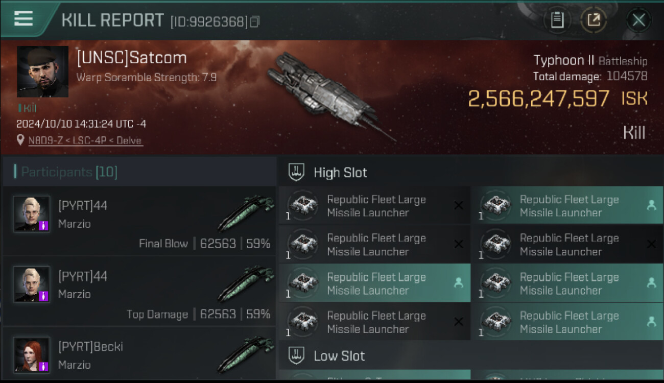Click the Kill label under ISK value
This screenshot has width=664, height=383.
coord(634,133)
